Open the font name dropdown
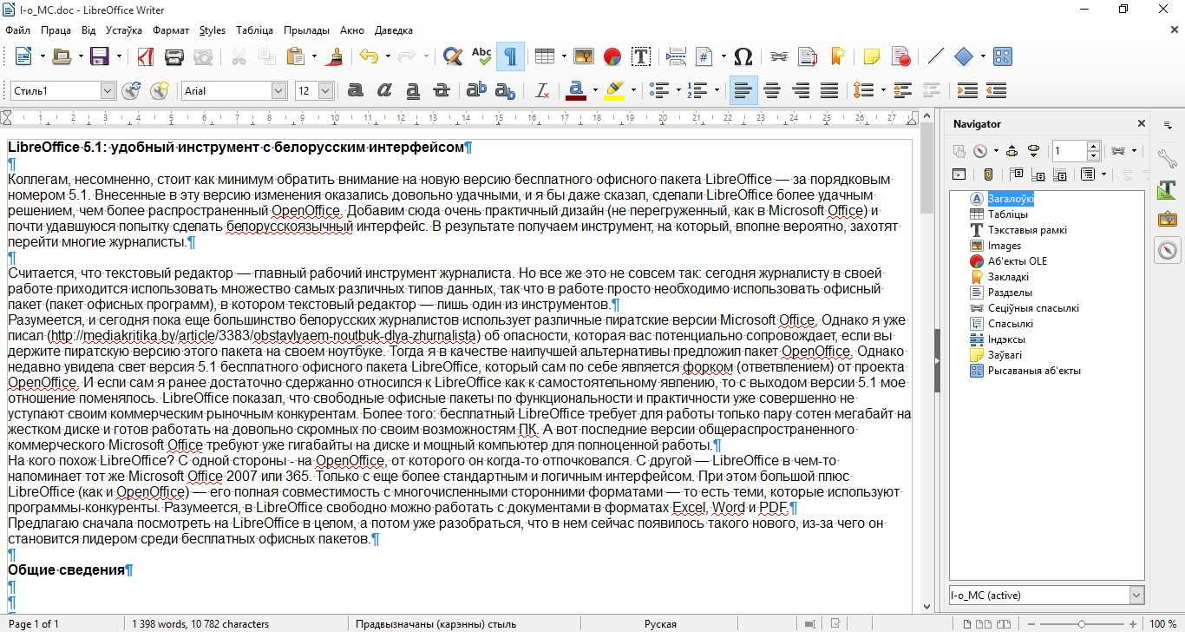 click(x=278, y=90)
